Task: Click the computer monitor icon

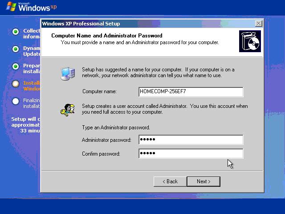Action: 68,74
